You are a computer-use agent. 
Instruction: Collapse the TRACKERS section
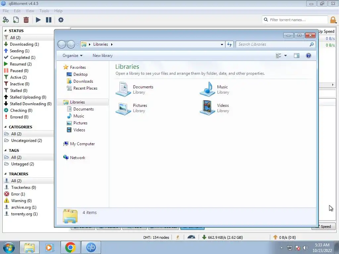coord(5,174)
